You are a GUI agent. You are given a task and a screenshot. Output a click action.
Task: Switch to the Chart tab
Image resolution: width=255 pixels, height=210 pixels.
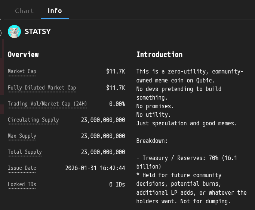pos(24,11)
